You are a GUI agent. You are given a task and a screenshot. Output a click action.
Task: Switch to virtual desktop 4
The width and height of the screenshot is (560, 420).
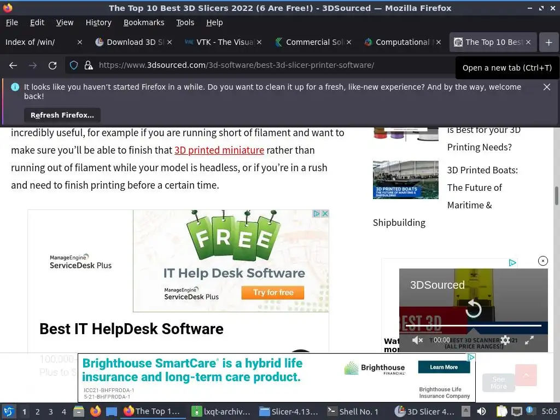(x=63, y=412)
